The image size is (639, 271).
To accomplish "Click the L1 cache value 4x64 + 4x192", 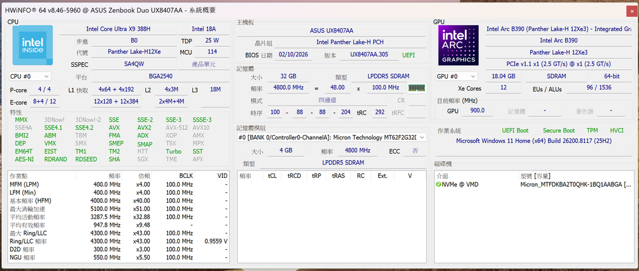I will click(x=116, y=89).
